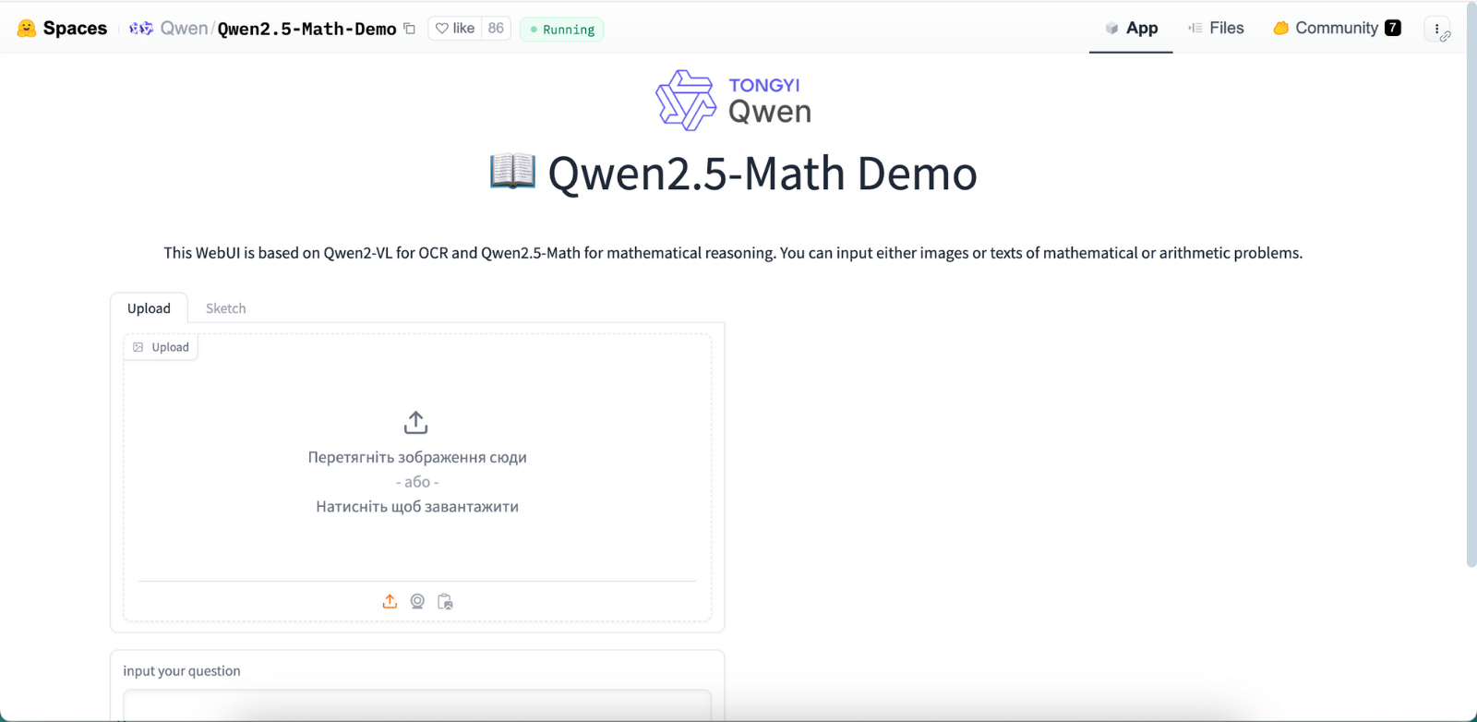Switch to the App tab
1477x722 pixels.
coord(1131,28)
